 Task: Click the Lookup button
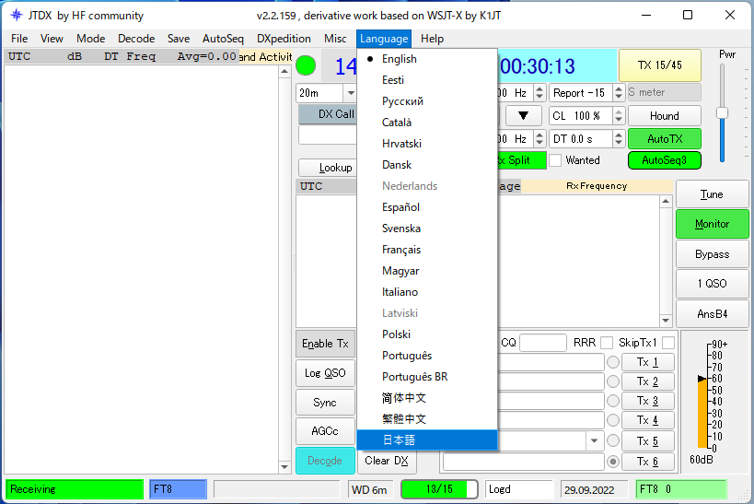coord(328,168)
